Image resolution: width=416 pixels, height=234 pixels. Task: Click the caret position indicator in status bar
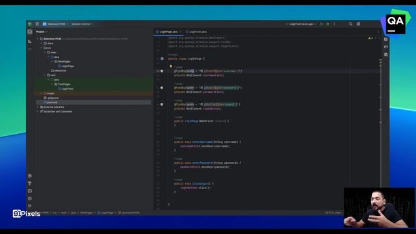click(x=333, y=213)
